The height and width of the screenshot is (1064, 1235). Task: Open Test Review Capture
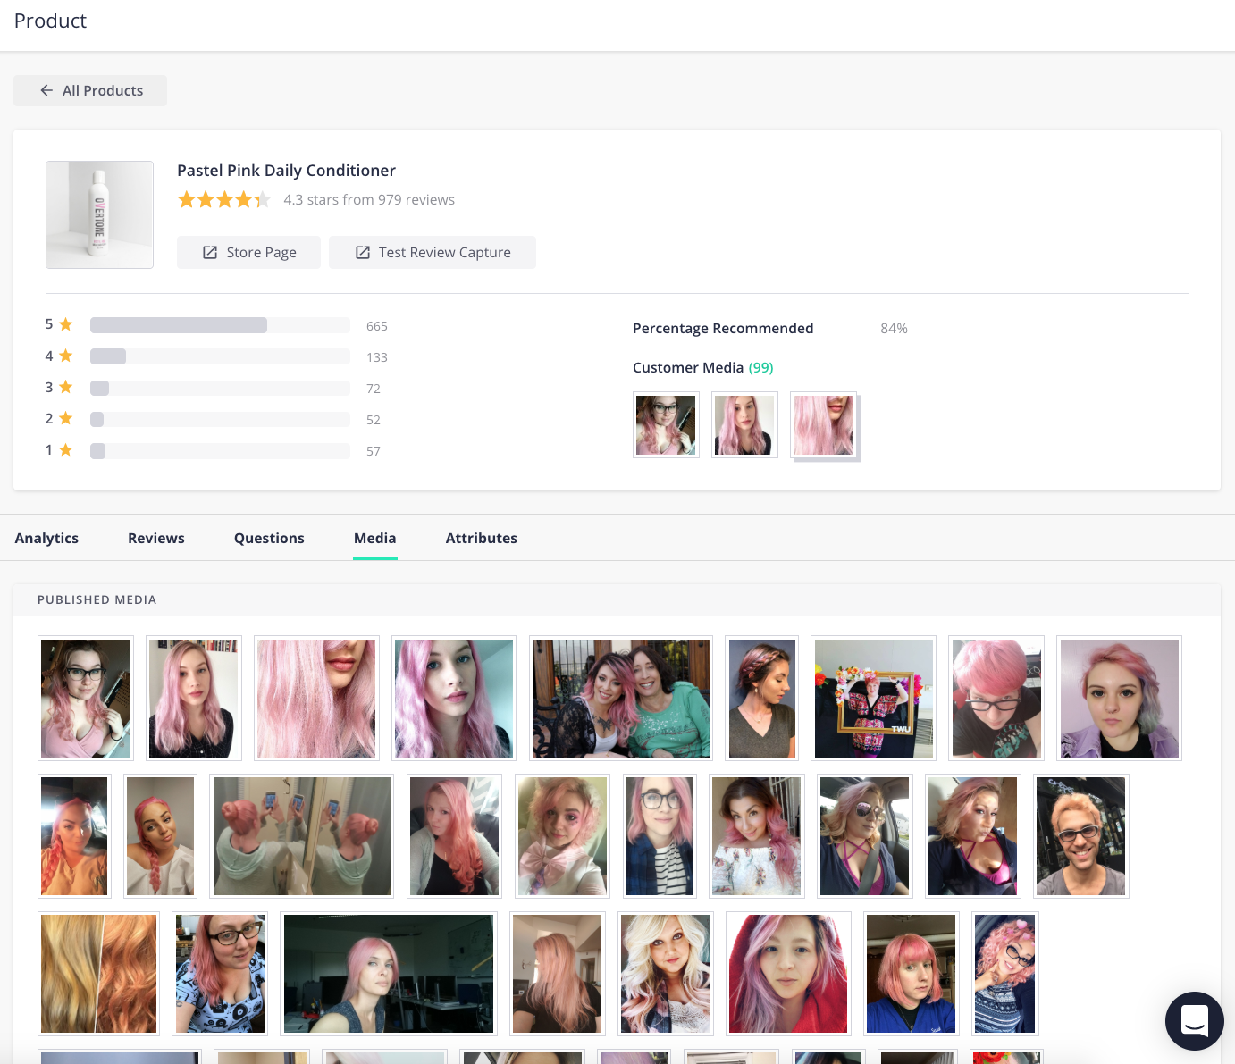coord(433,252)
